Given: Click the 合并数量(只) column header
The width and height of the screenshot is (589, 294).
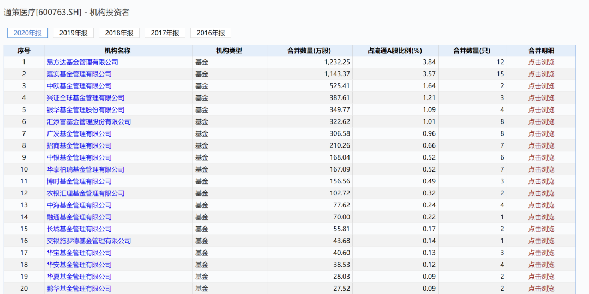Looking at the screenshot, I should [472, 51].
